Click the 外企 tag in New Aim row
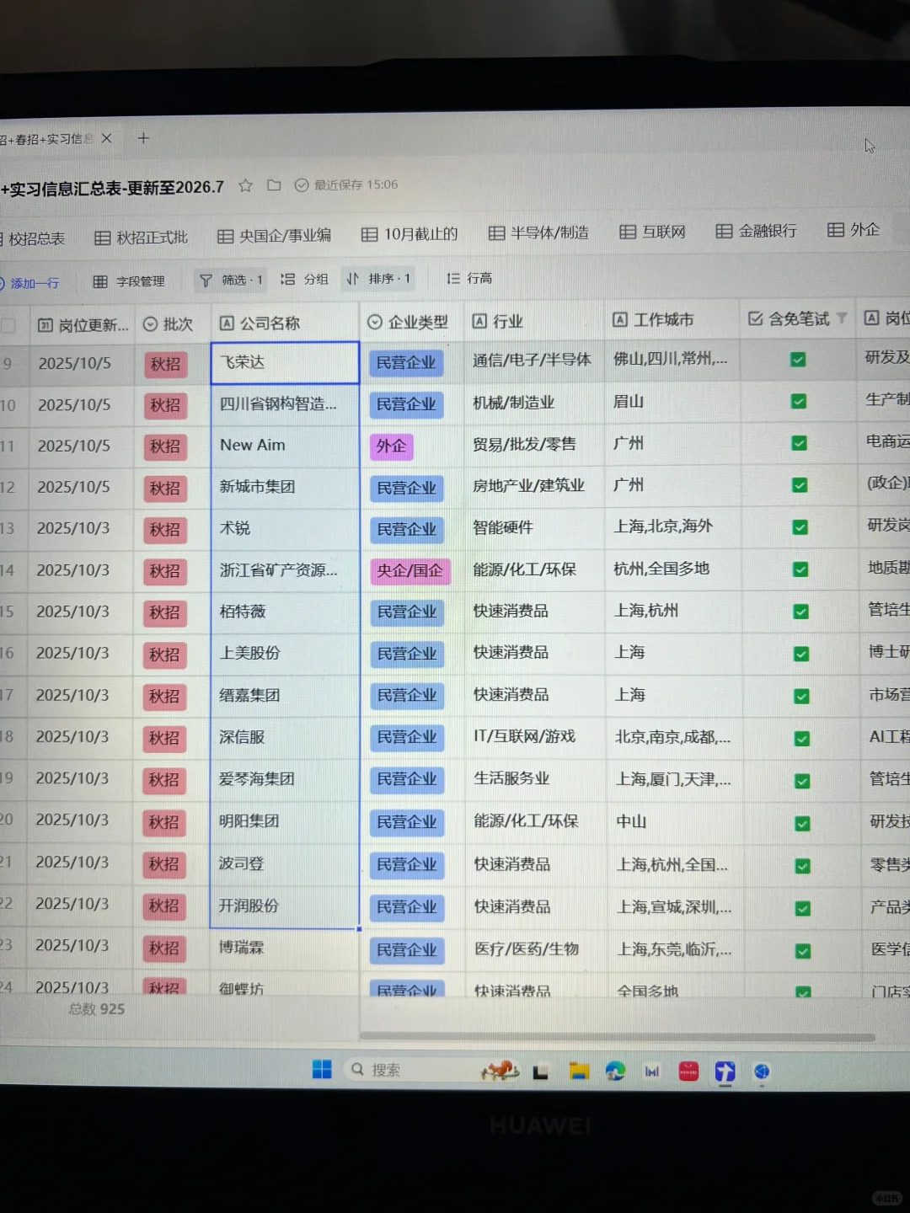This screenshot has width=910, height=1213. 391,446
